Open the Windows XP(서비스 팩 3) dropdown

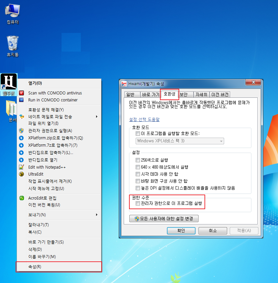click(221, 141)
